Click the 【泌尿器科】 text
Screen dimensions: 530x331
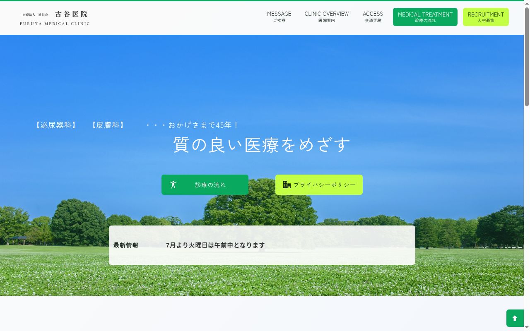coord(56,125)
